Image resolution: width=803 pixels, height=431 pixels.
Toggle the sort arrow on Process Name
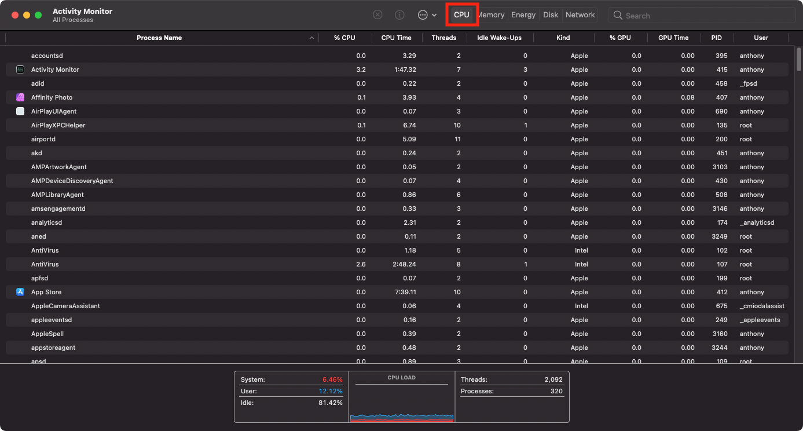[312, 38]
